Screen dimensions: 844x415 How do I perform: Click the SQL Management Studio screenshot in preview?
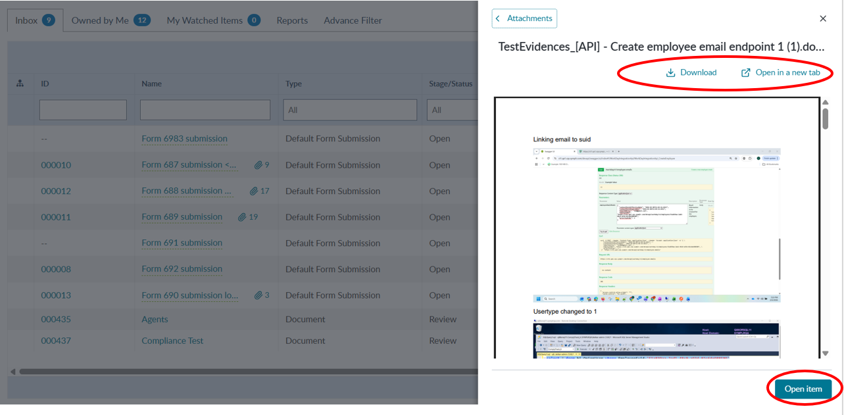pos(657,340)
